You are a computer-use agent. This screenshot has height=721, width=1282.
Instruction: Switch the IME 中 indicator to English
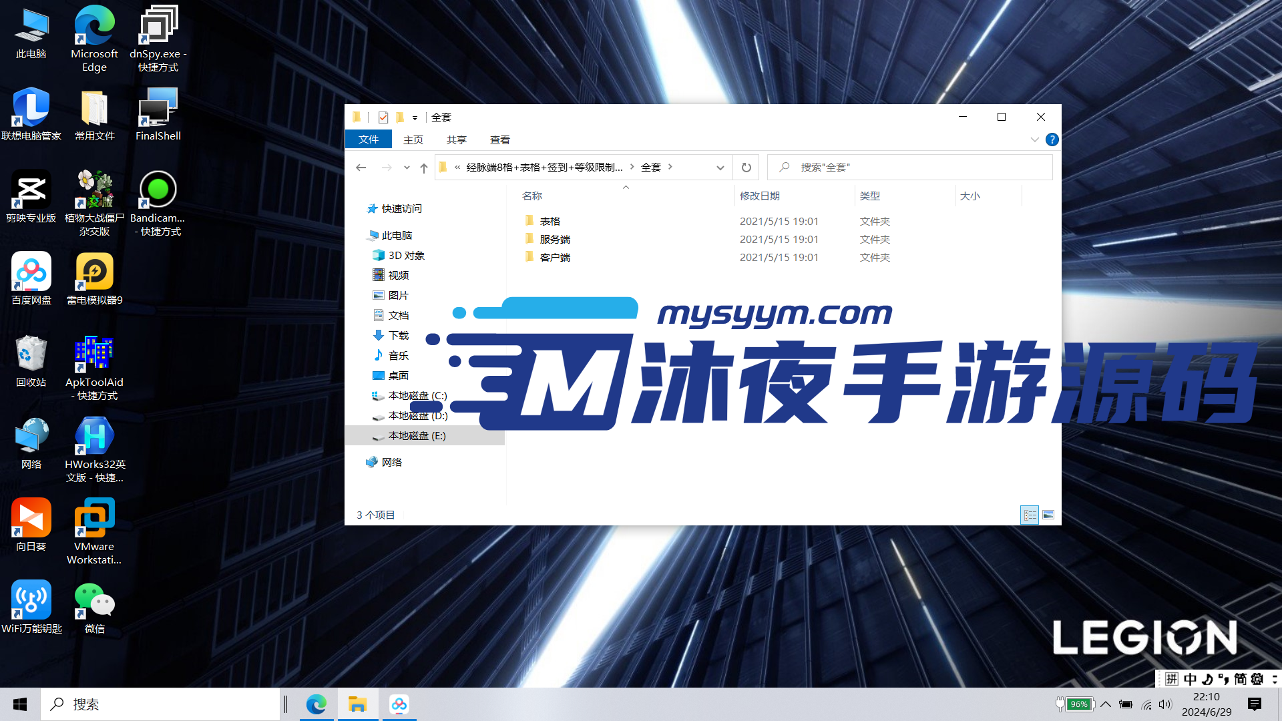click(x=1190, y=679)
